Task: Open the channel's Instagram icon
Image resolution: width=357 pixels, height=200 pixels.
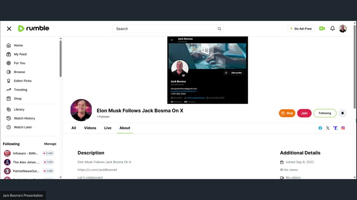Action: pyautogui.click(x=343, y=128)
